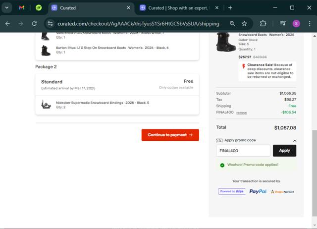The image size is (317, 229).
Task: Click the -$106.54 discount amount
Action: [288, 113]
